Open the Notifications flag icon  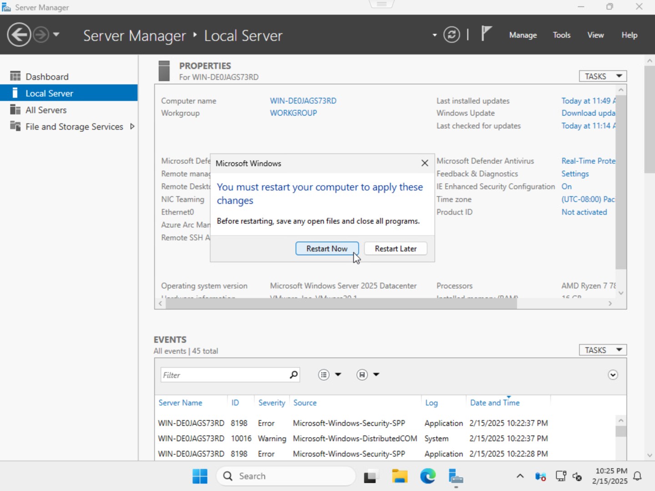[486, 34]
